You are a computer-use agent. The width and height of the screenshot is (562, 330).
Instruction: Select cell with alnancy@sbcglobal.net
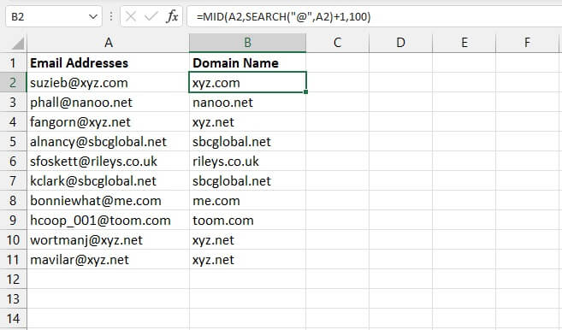pyautogui.click(x=109, y=142)
